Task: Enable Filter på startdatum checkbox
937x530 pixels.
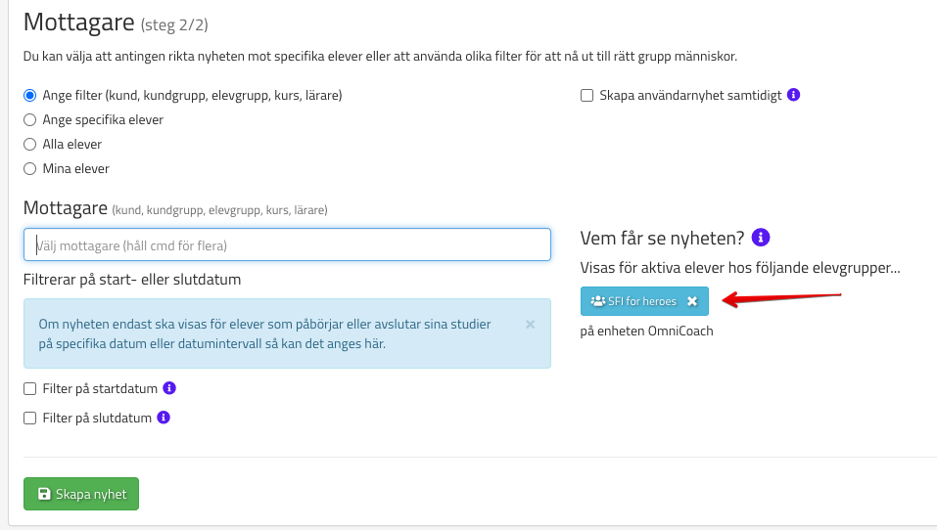Action: [x=30, y=388]
